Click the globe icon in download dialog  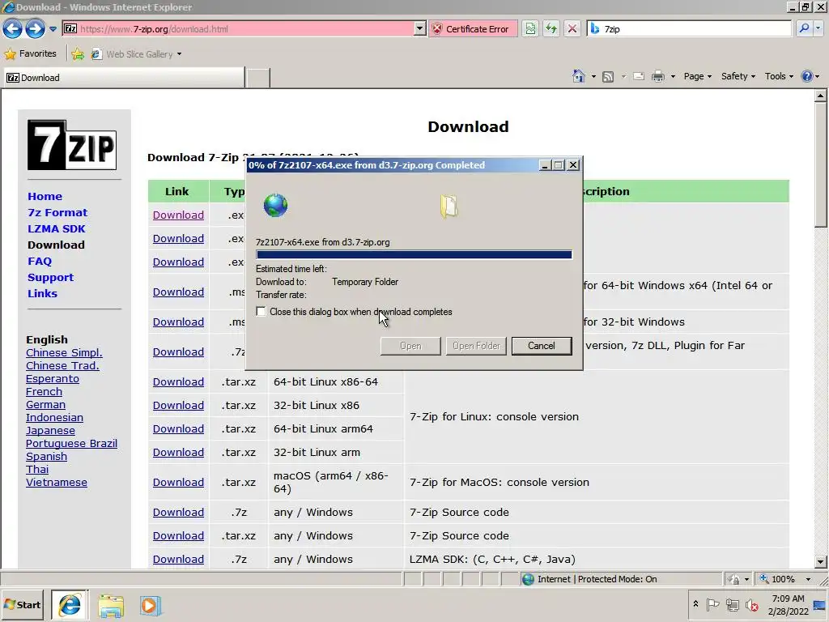[275, 205]
